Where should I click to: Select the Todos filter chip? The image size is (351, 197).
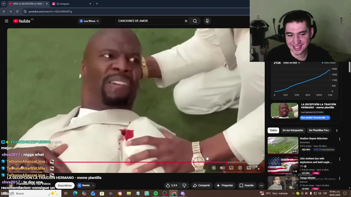[x=273, y=130]
